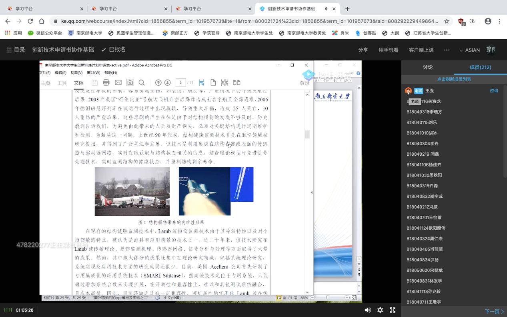Go to previous page with up arrow
The width and height of the screenshot is (507, 317).
pyautogui.click(x=158, y=82)
